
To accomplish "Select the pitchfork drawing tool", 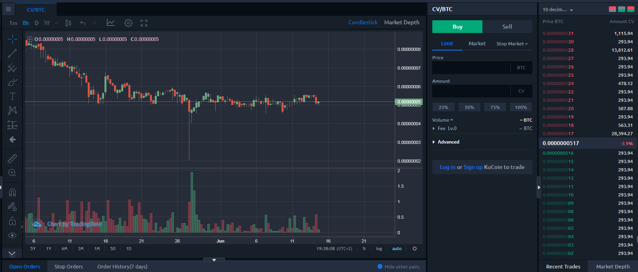I will 12,68.
